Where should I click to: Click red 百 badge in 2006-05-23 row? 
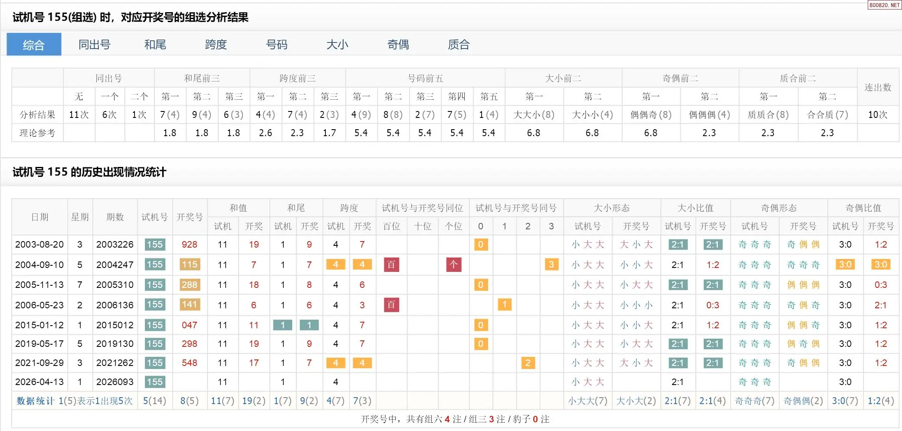391,305
